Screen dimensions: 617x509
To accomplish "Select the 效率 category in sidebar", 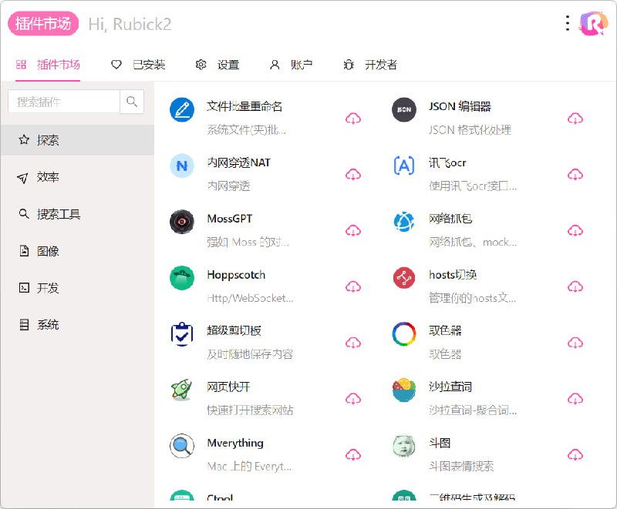I will click(48, 176).
